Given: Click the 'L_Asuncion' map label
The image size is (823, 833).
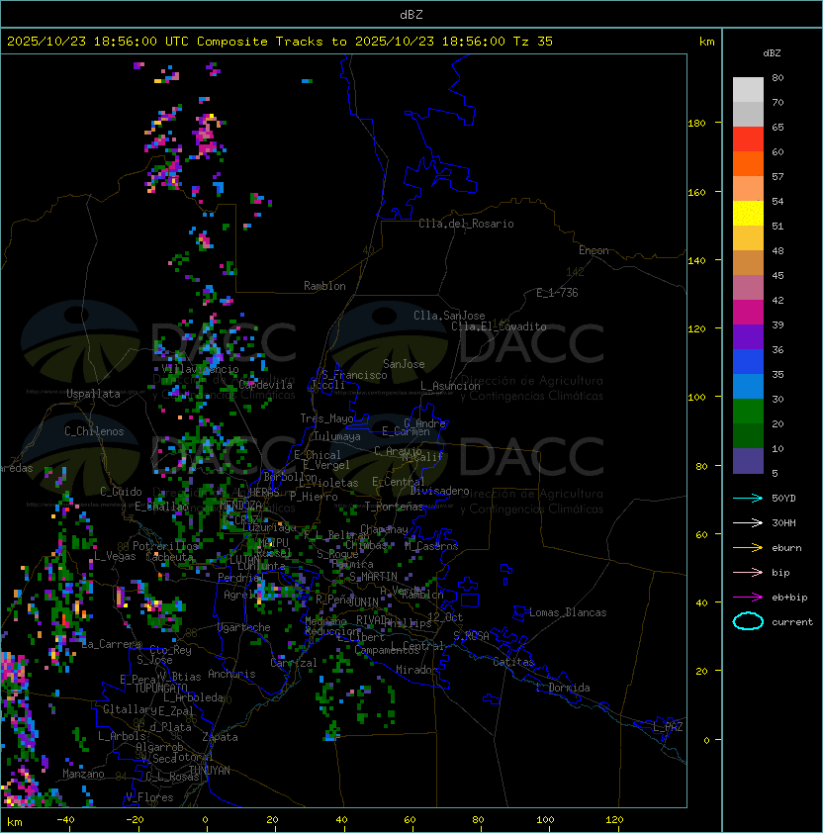Looking at the screenshot, I should tap(450, 386).
